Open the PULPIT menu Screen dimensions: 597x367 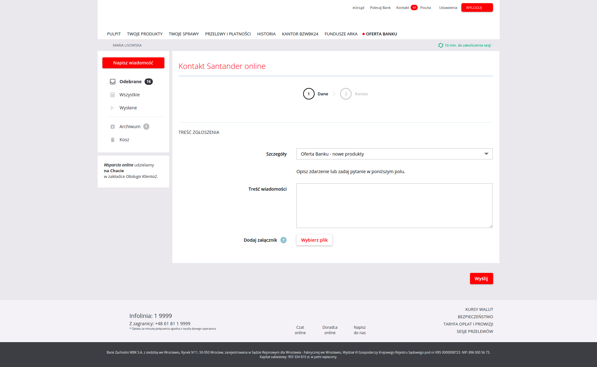114,34
